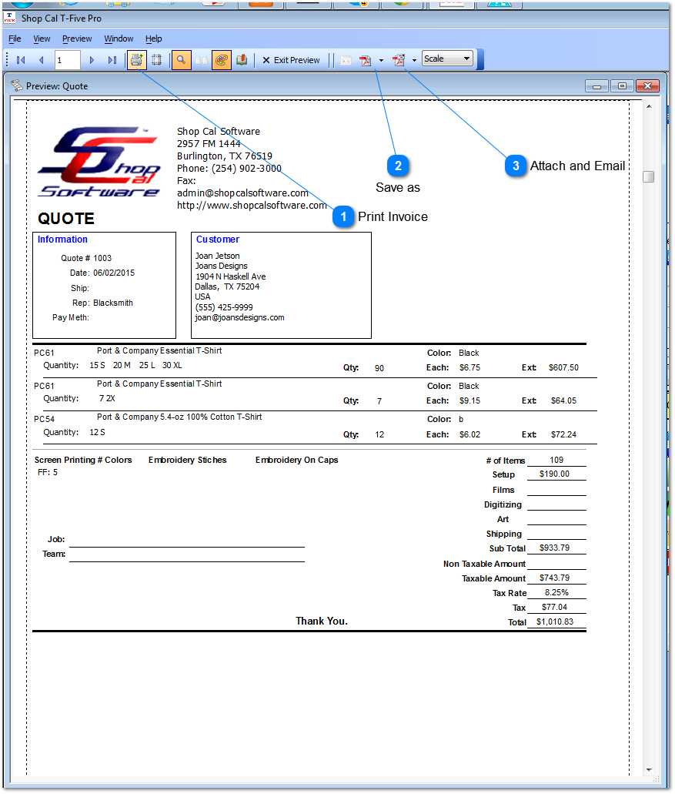Click the page number input field
675x794 pixels.
point(67,60)
